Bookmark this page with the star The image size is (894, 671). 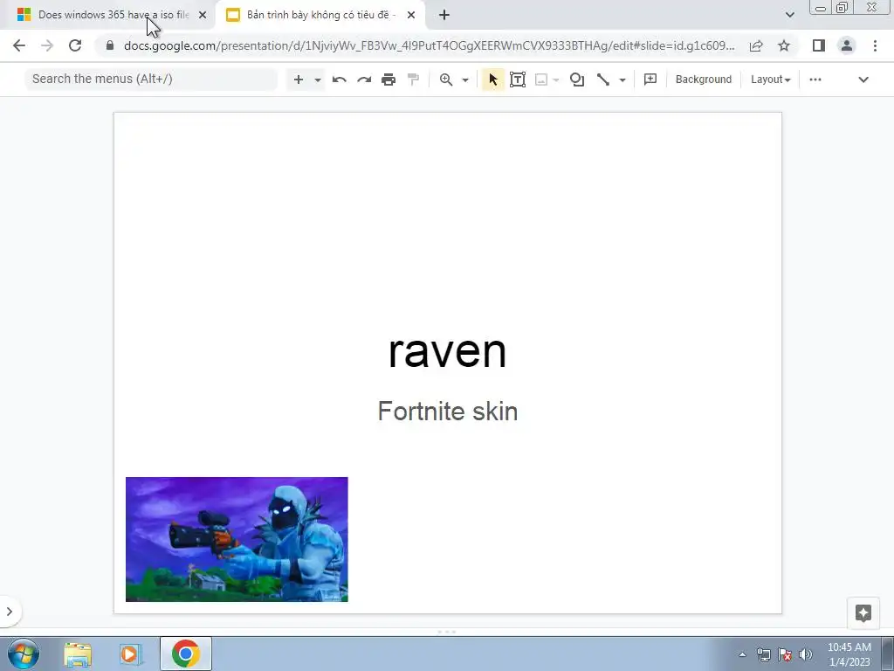tap(784, 45)
